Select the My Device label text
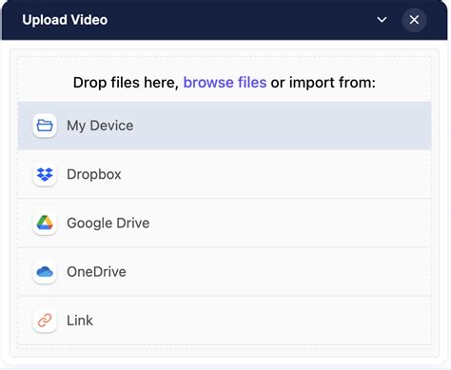This screenshot has height=370, width=451. pos(100,126)
